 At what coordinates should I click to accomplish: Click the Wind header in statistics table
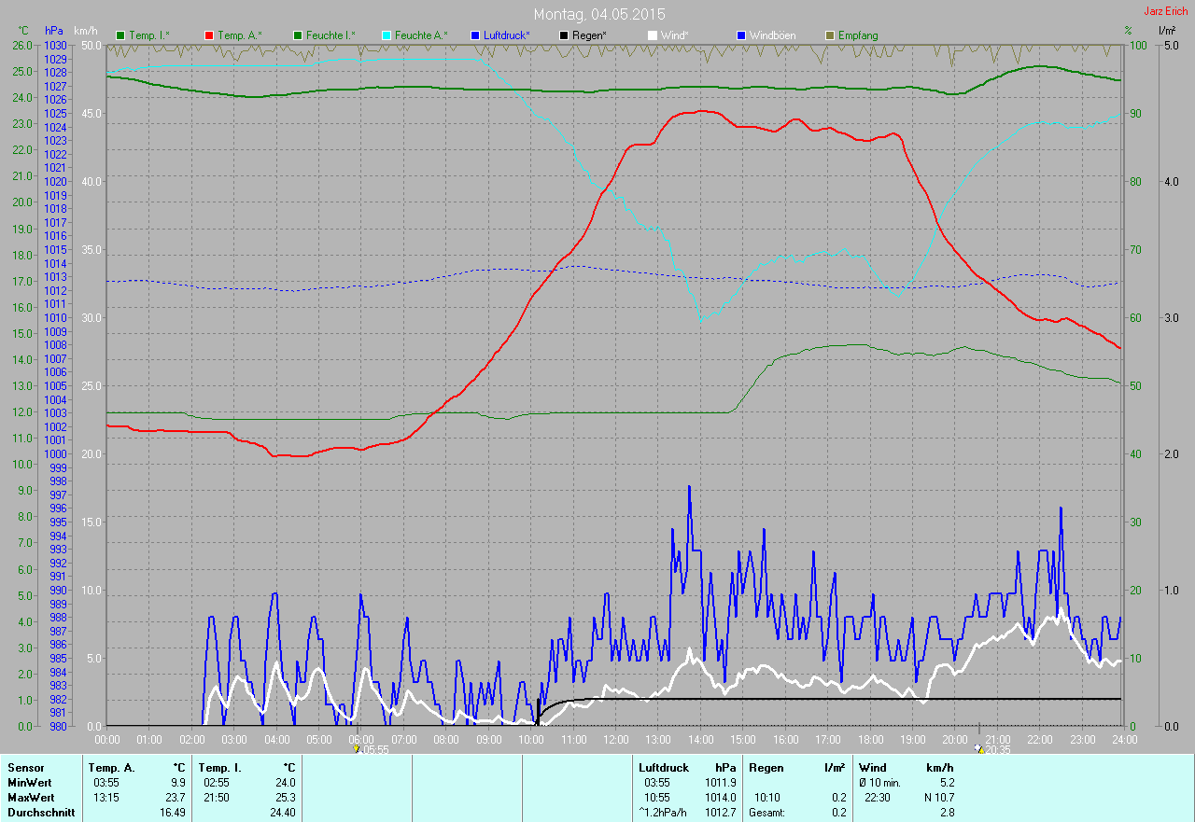871,767
